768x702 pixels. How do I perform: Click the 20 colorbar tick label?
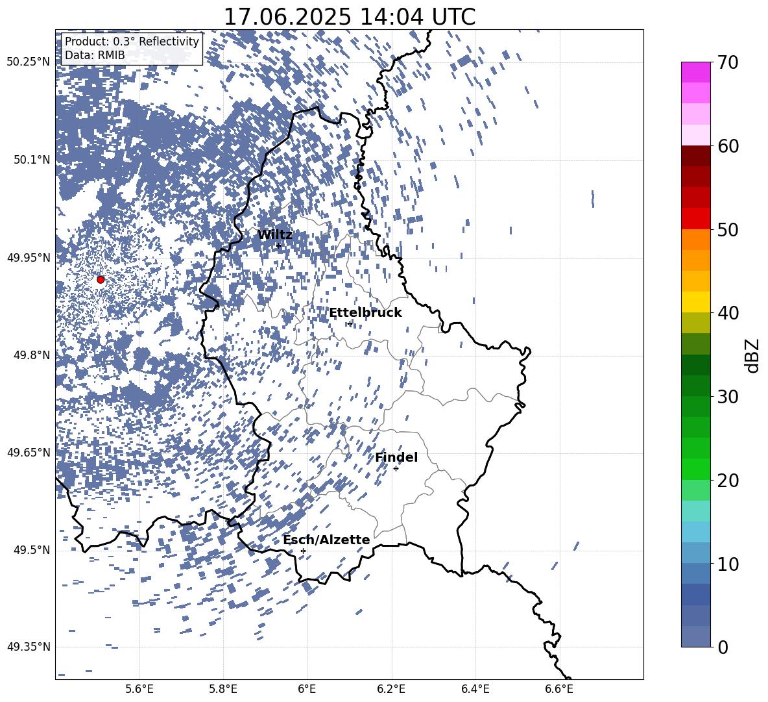coord(728,481)
